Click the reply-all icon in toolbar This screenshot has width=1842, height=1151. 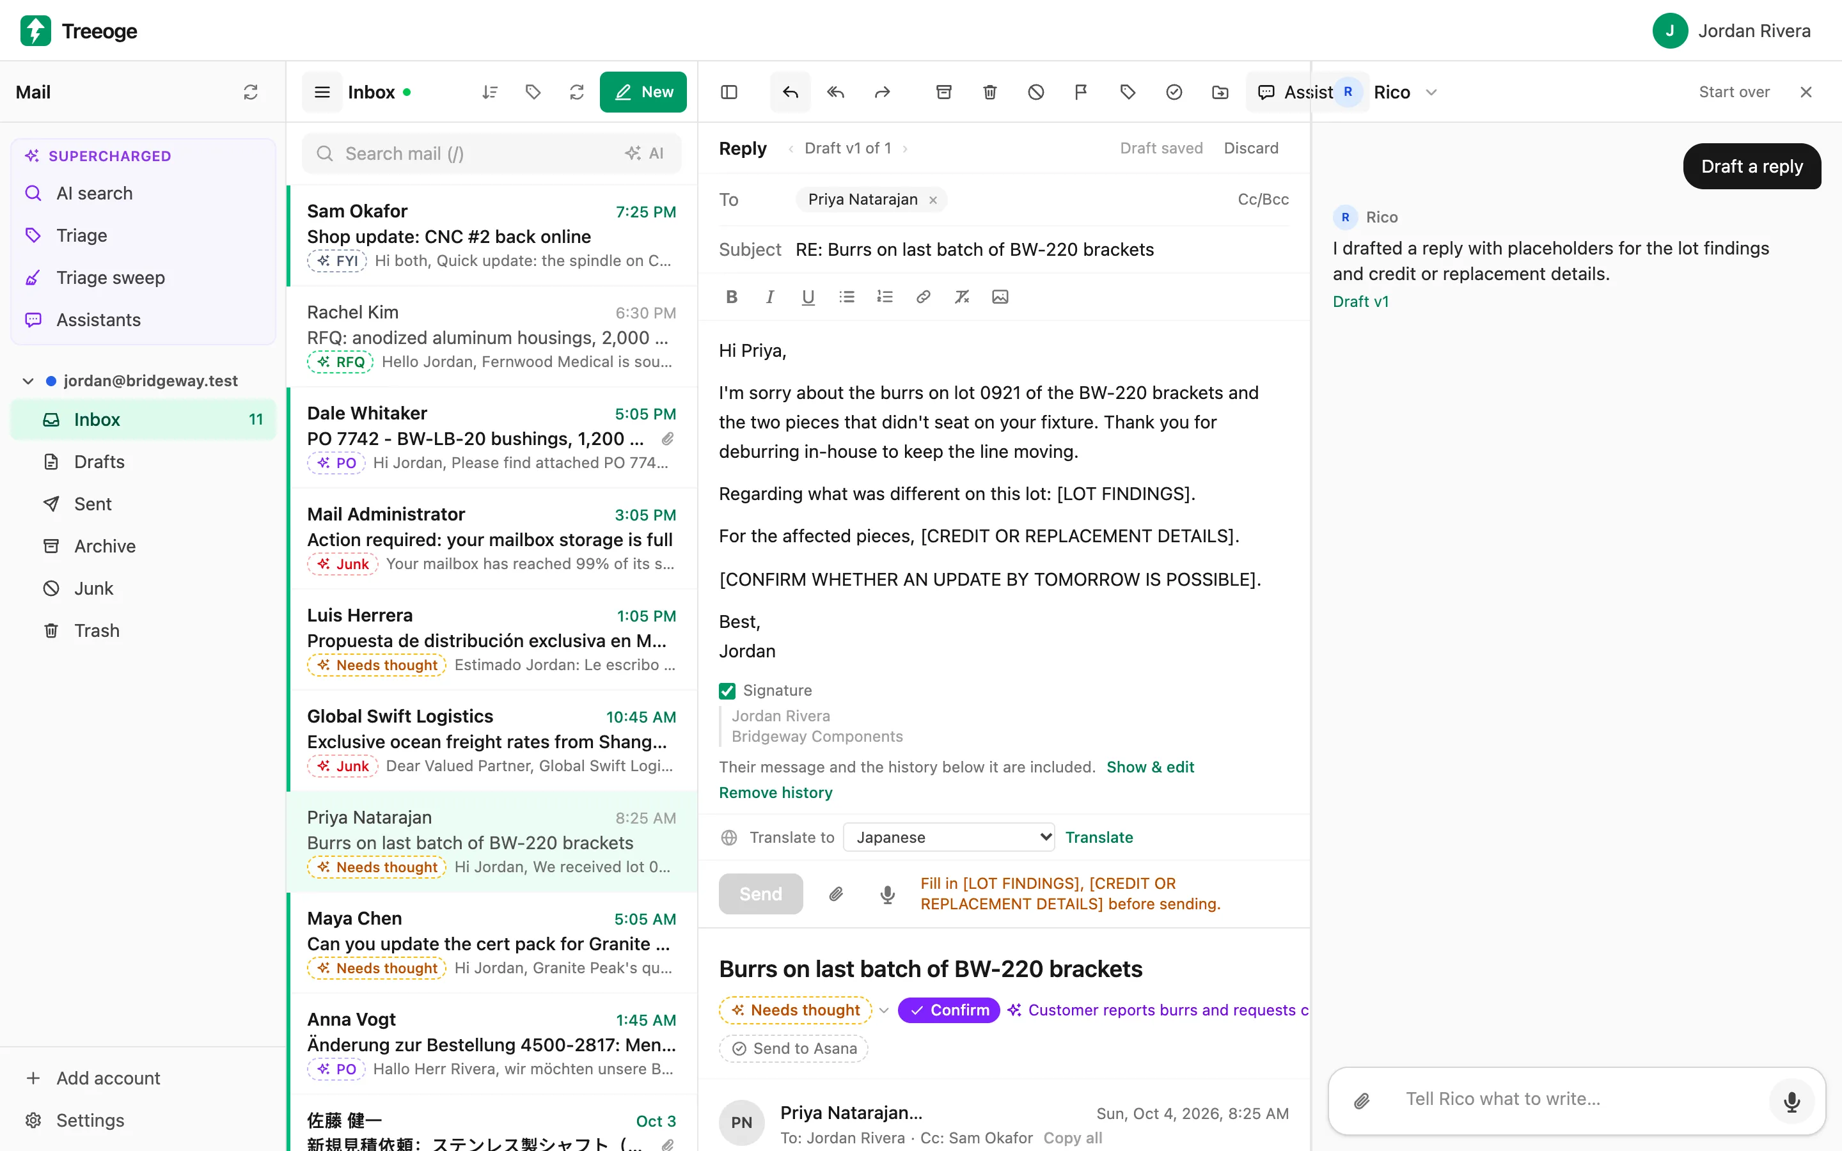click(x=836, y=92)
